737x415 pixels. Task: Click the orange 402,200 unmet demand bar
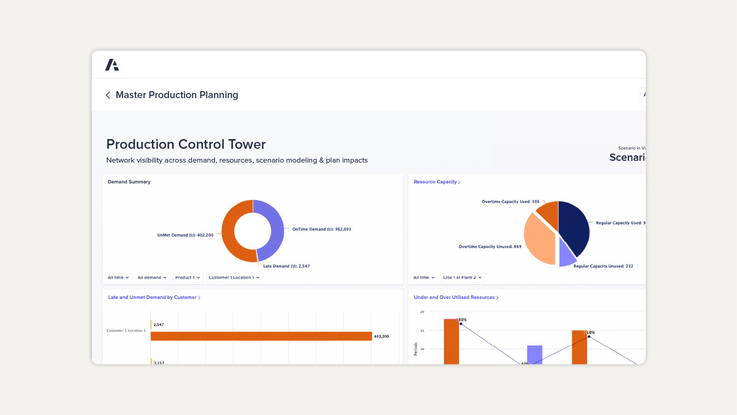coord(261,336)
